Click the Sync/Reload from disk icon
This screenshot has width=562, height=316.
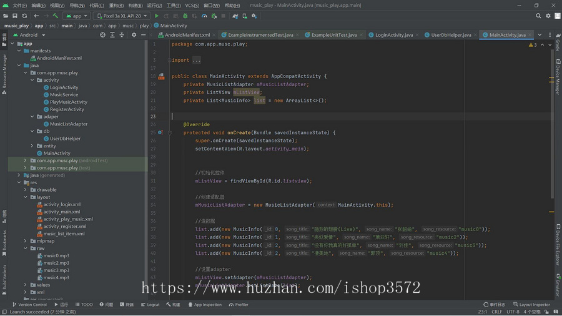tap(24, 16)
